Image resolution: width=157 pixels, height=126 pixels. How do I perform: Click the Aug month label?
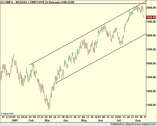138,120
